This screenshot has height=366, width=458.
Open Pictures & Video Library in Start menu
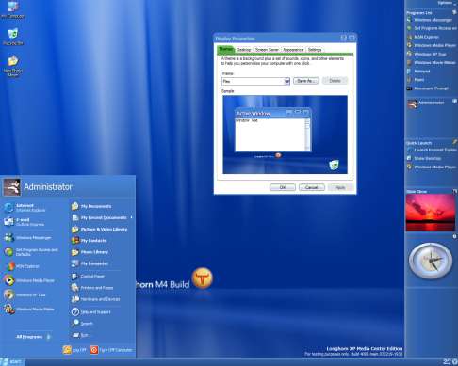100,230
